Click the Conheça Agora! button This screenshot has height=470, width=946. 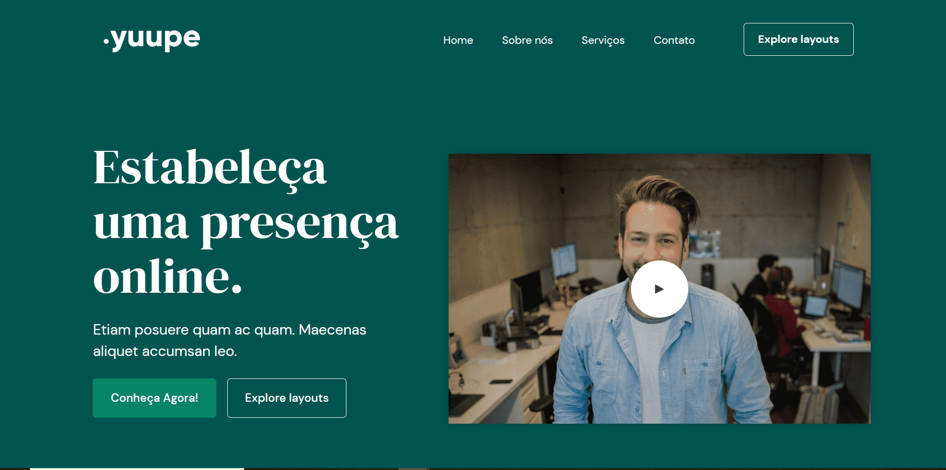click(155, 398)
